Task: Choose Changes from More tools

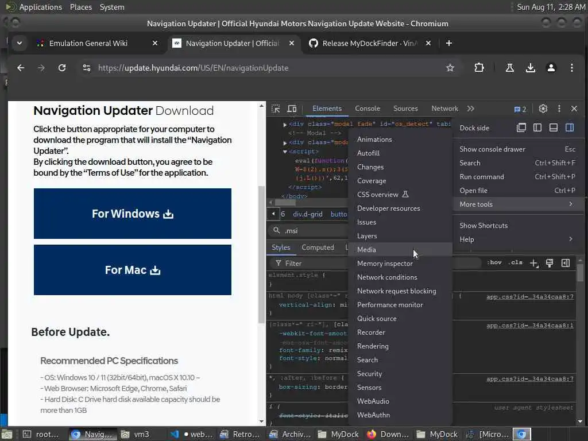Action: [x=400, y=167]
